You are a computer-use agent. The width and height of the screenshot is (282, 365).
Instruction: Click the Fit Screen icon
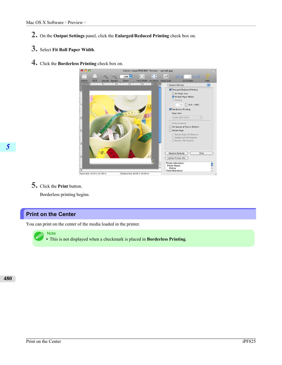[x=154, y=77]
